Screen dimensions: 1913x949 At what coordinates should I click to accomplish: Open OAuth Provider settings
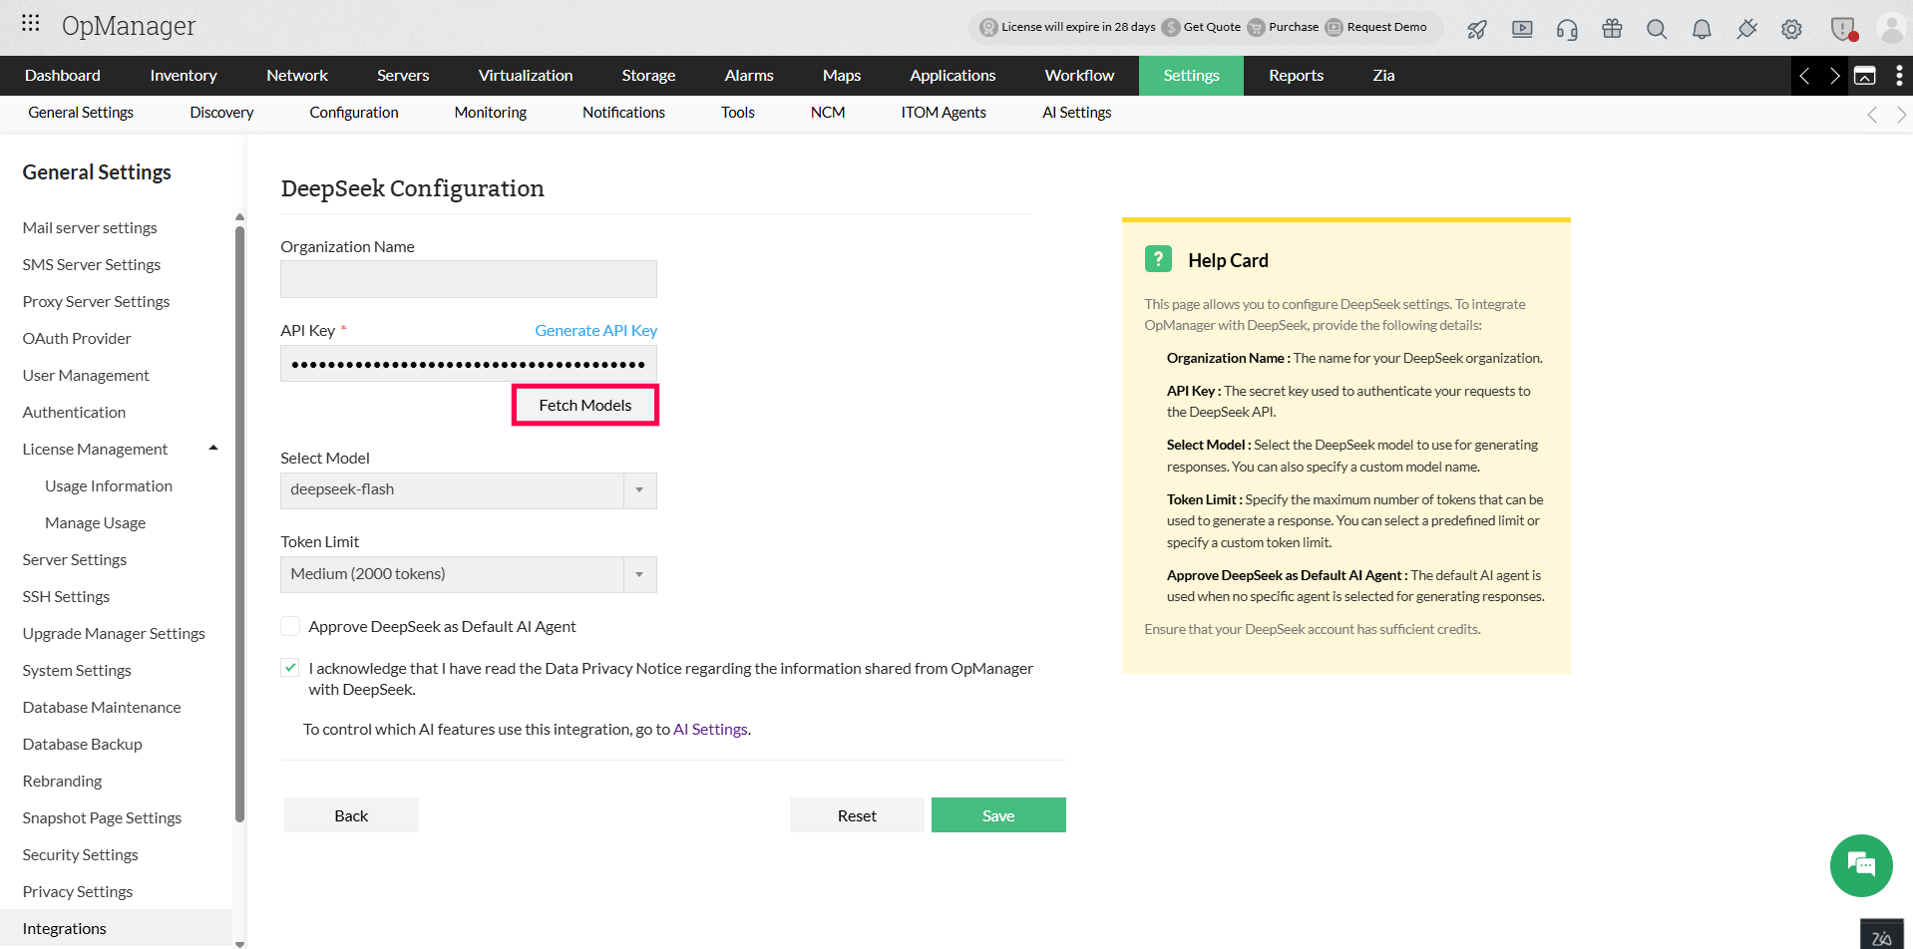[x=77, y=339]
